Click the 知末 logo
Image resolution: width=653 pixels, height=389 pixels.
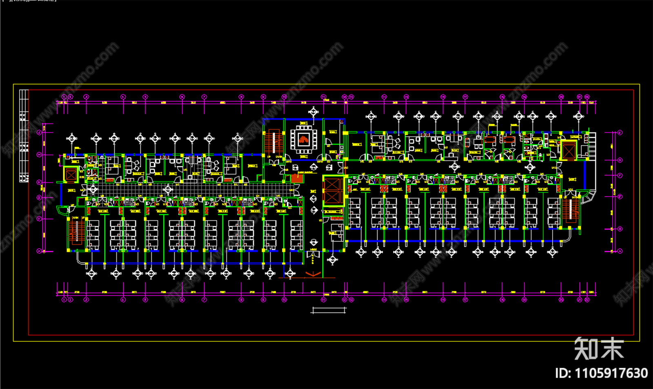pos(599,349)
